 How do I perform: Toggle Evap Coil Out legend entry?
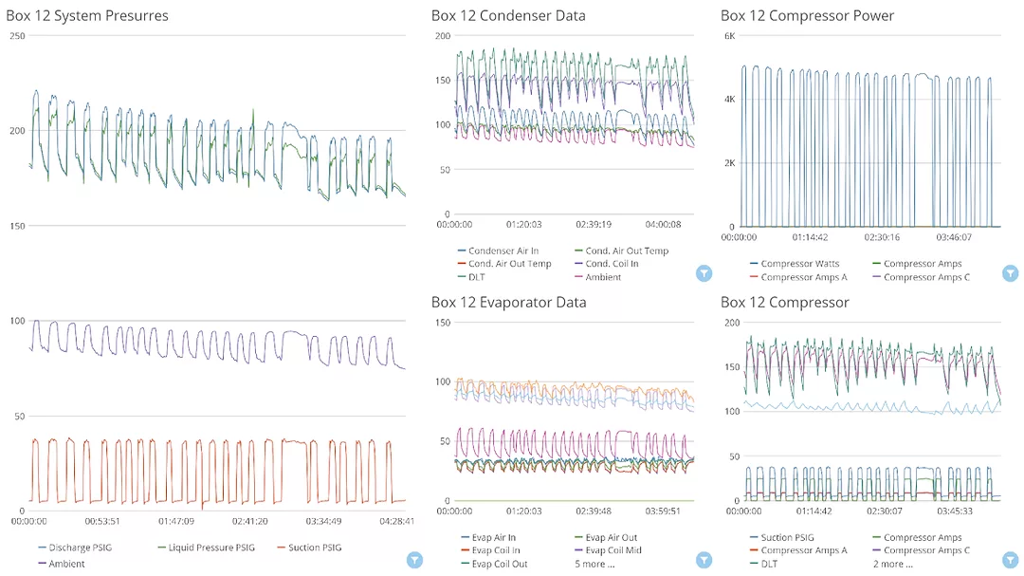[494, 564]
